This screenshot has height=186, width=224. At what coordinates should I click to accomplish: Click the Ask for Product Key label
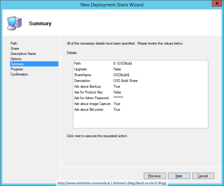89,92
